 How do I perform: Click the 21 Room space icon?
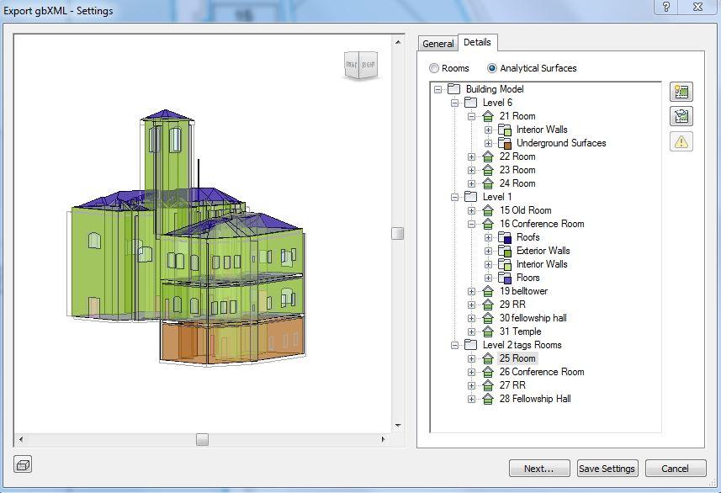point(488,116)
